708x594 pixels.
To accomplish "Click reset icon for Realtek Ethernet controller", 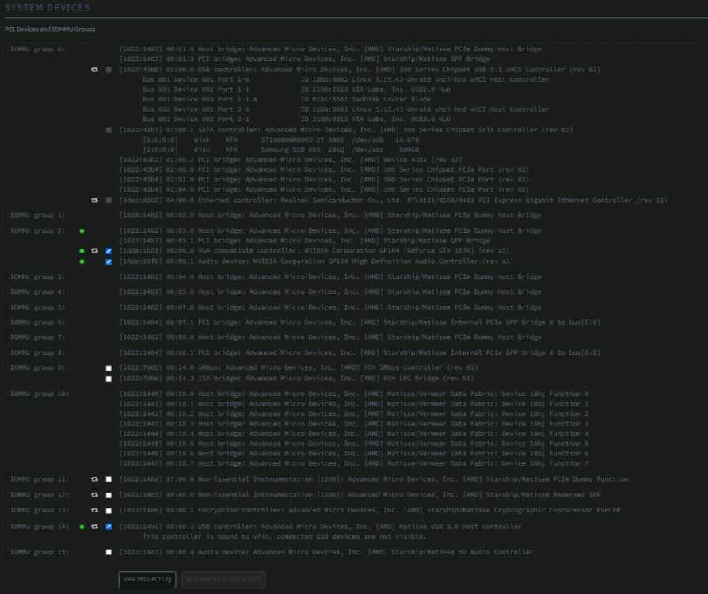I will click(x=94, y=200).
